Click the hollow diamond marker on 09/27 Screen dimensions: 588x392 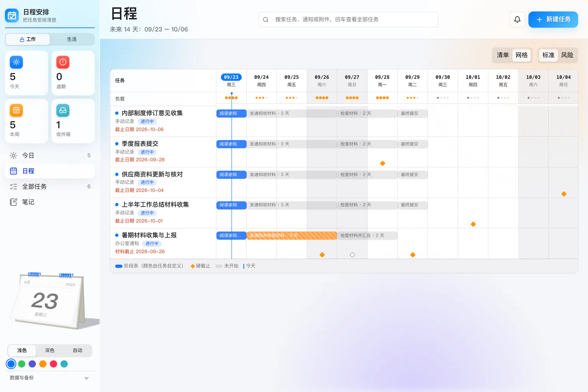click(352, 255)
